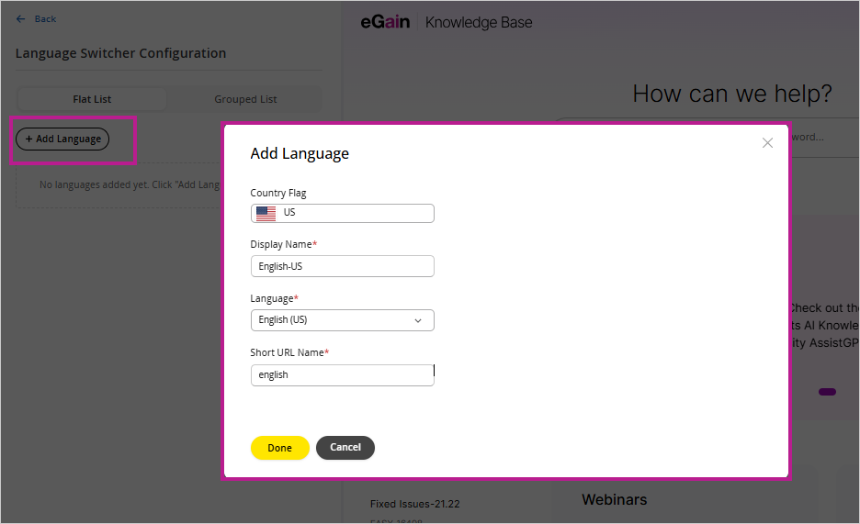Click the Language Switcher Configuration heading
860x524 pixels.
[120, 53]
